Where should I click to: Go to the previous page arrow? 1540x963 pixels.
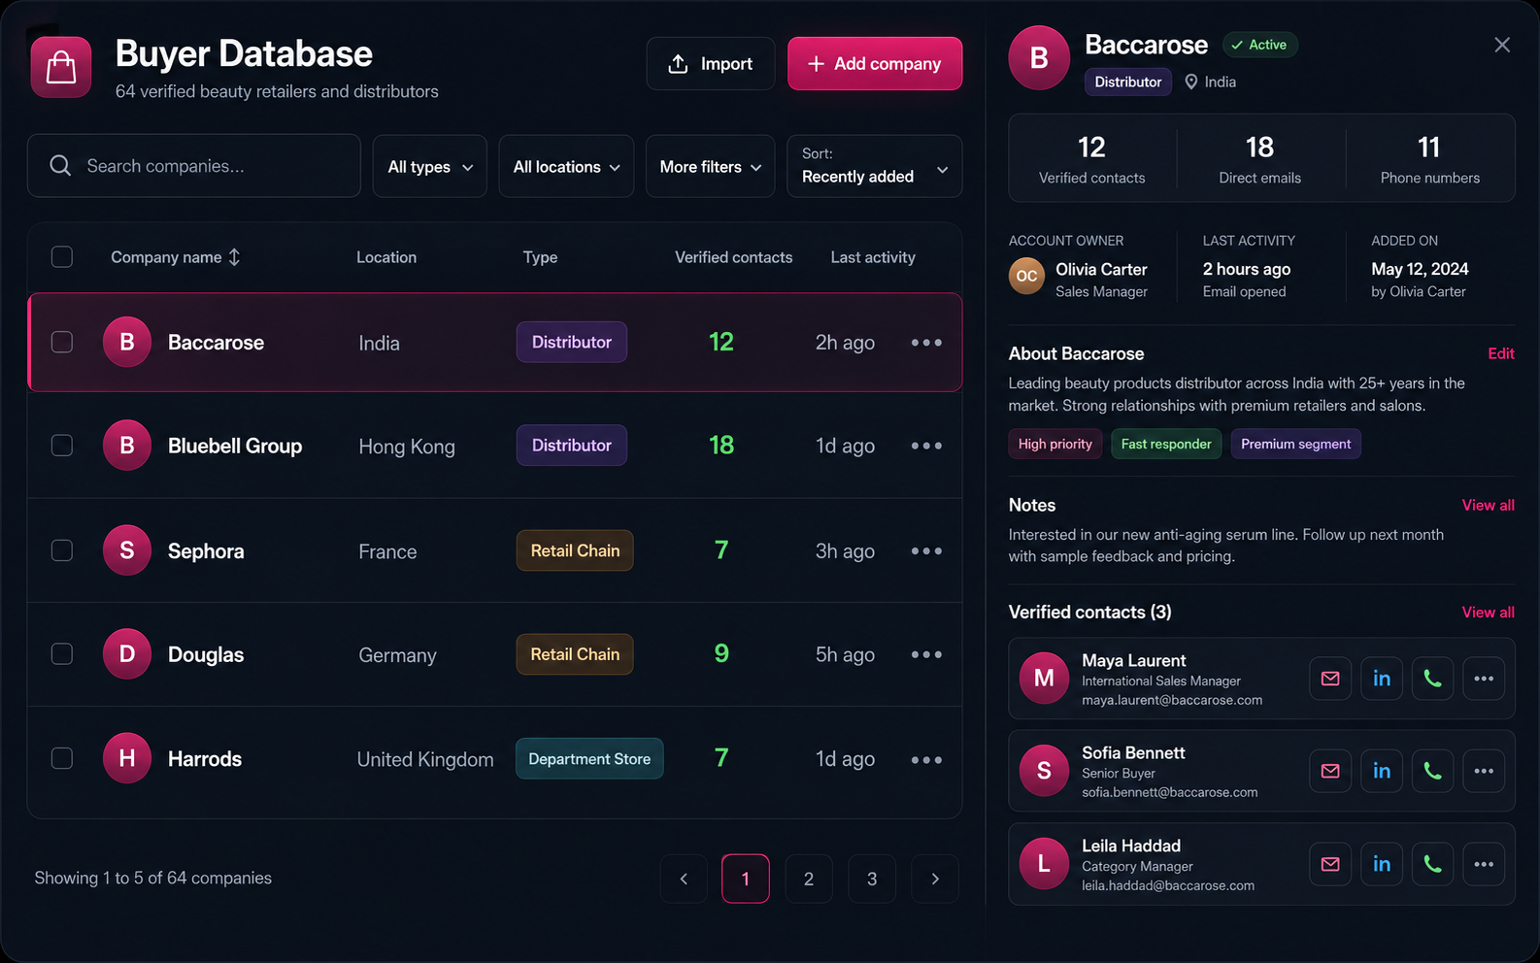coord(684,879)
